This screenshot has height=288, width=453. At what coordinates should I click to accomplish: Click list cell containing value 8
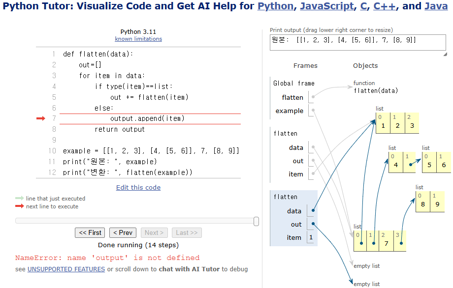(422, 202)
